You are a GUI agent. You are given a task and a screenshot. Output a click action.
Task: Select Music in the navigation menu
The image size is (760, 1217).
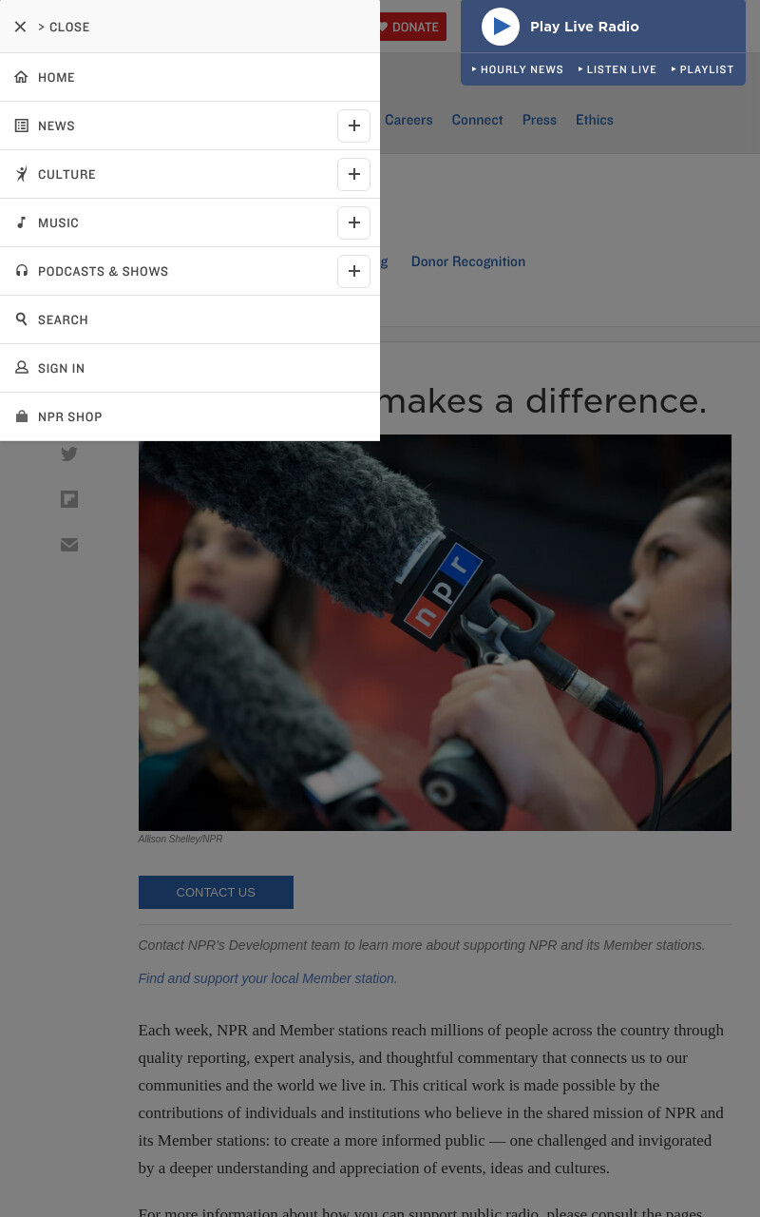pyautogui.click(x=58, y=222)
